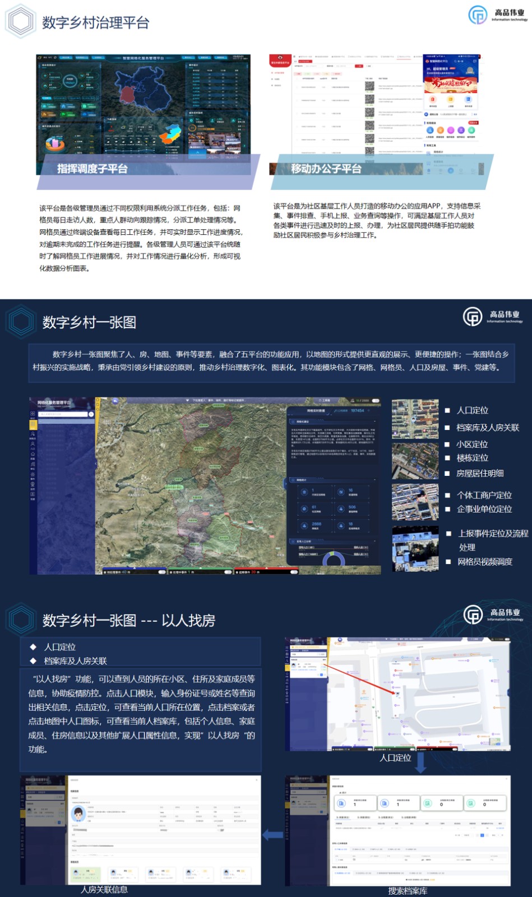Click the 人口定位 caption under street map
The height and width of the screenshot is (897, 532).
pyautogui.click(x=395, y=757)
